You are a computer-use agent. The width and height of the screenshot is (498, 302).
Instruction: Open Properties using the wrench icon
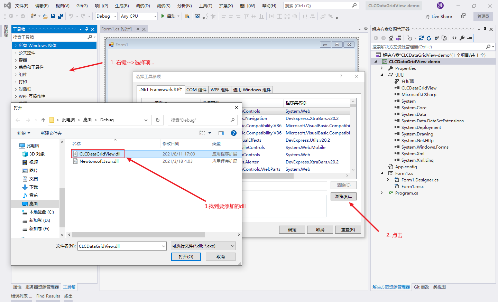(x=462, y=38)
